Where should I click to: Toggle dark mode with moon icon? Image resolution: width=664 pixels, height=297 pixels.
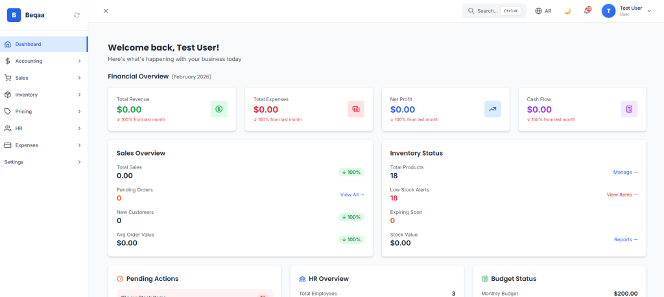pos(567,11)
